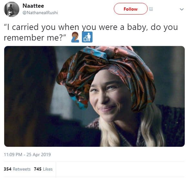Click the facepalm emoji in tweet
Screen dimensions: 187x178
click(x=75, y=37)
